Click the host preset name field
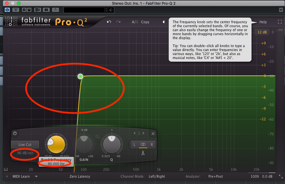 84,10
